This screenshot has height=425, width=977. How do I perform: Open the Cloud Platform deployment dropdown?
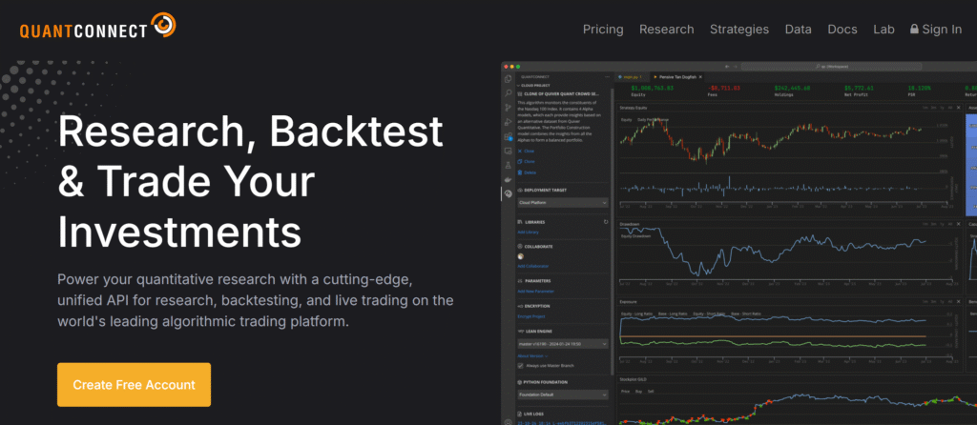click(563, 203)
